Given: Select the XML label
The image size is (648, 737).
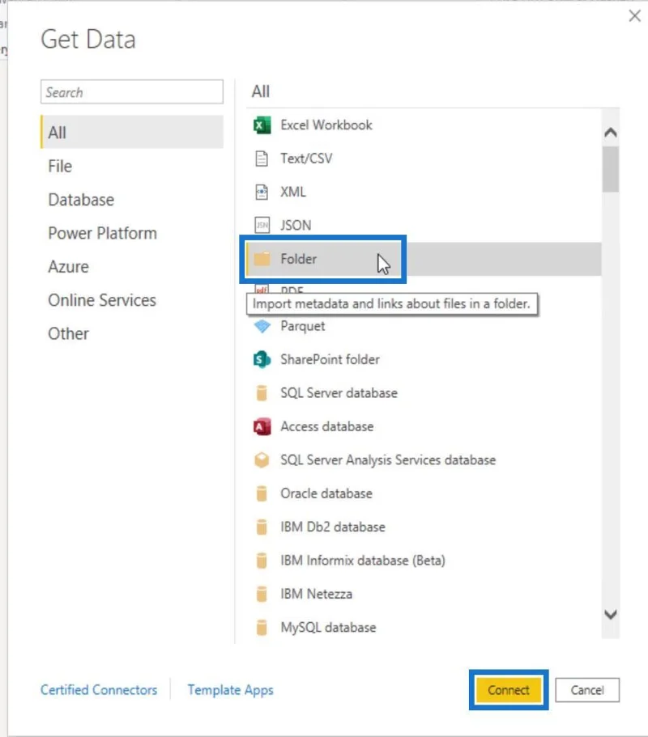Looking at the screenshot, I should point(292,192).
